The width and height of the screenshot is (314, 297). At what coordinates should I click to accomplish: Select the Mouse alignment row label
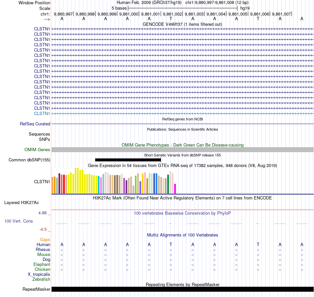(x=44, y=255)
